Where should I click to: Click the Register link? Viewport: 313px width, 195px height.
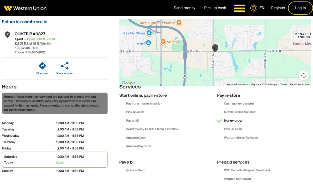(x=278, y=8)
